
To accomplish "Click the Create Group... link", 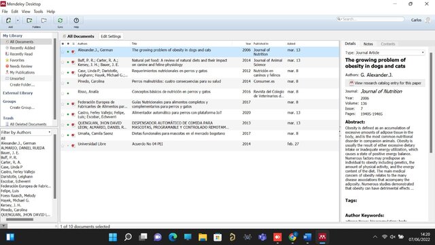I will (22, 108).
